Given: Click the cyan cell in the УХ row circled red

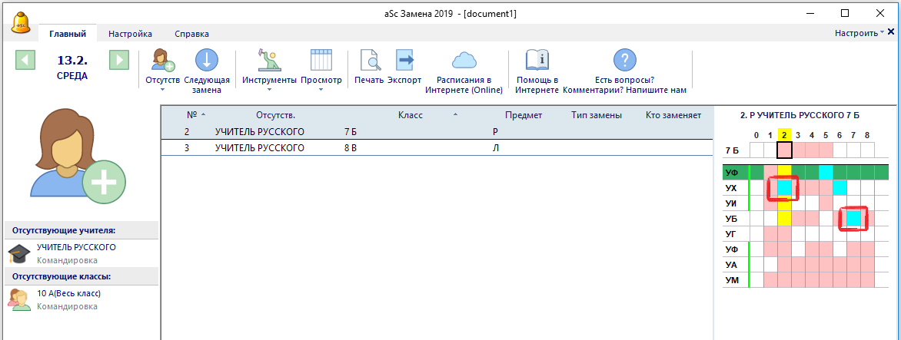Looking at the screenshot, I should (784, 187).
